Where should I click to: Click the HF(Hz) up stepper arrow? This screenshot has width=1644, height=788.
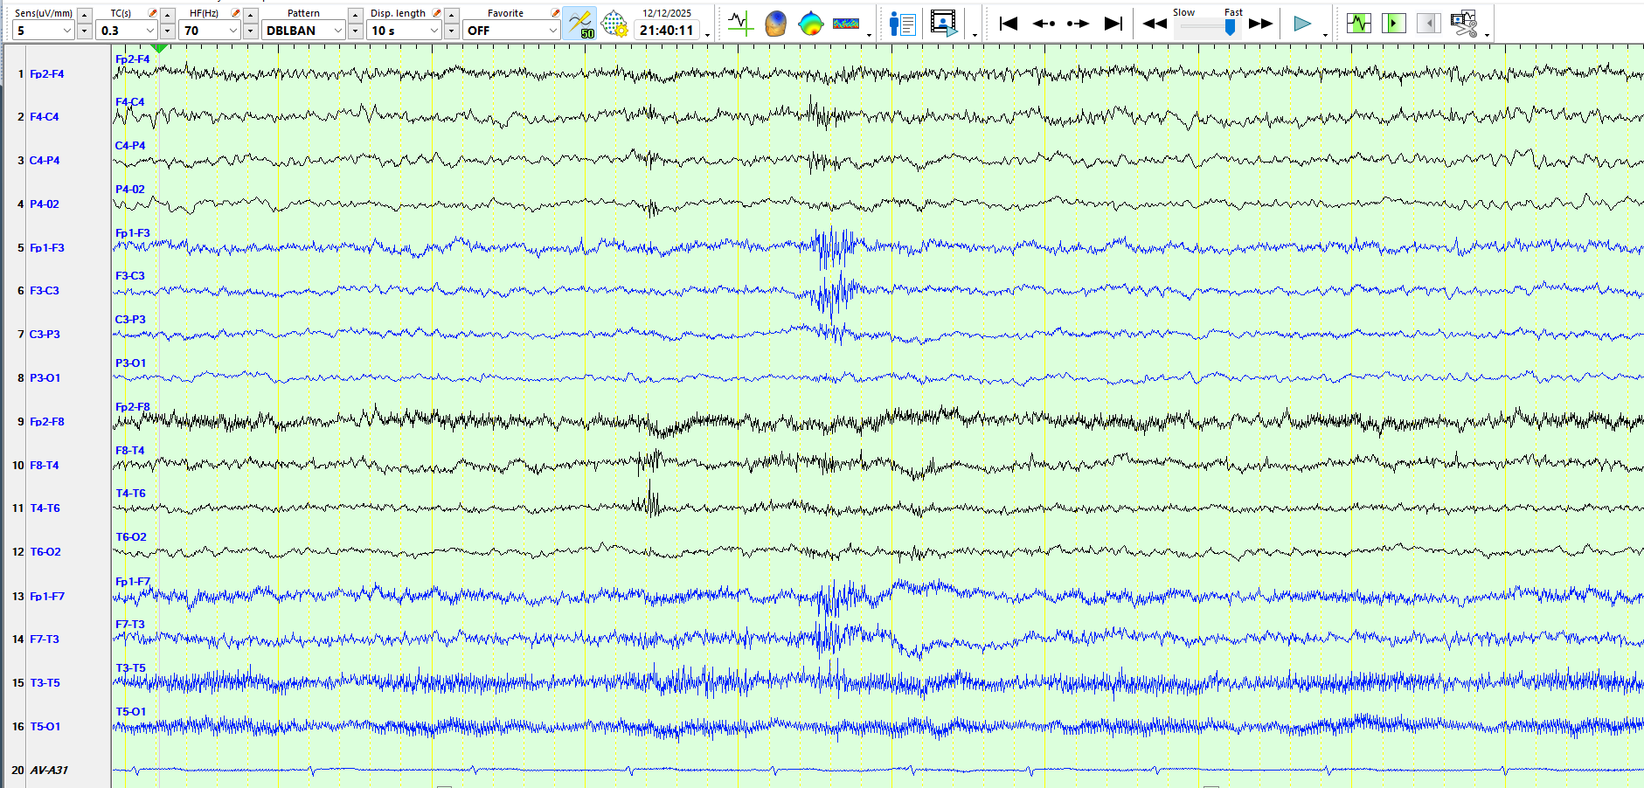tap(250, 15)
